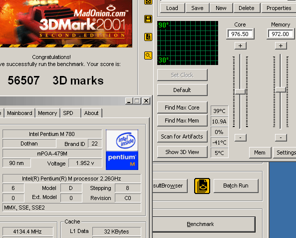Start Find Max Mem
296x238 pixels.
pos(182,120)
